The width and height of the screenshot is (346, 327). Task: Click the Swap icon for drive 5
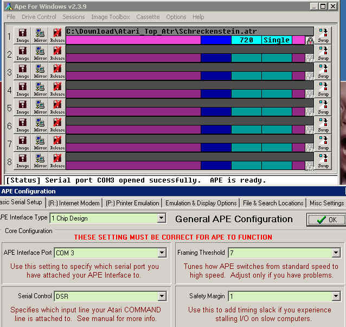[x=323, y=107]
